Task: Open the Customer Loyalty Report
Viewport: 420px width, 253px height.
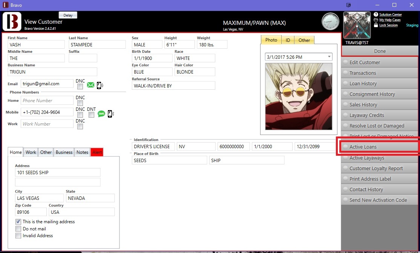Action: pos(380,168)
